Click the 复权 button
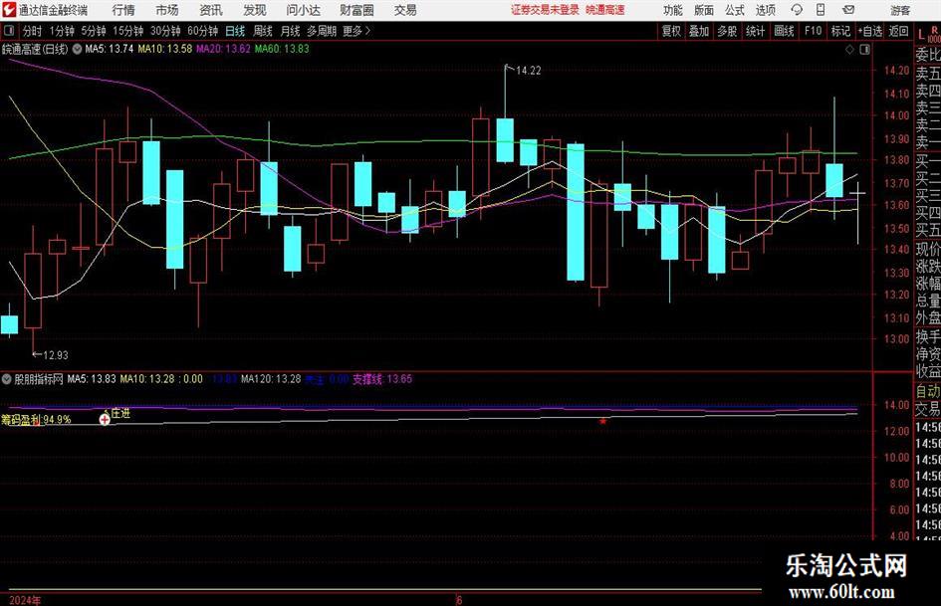 pyautogui.click(x=671, y=31)
